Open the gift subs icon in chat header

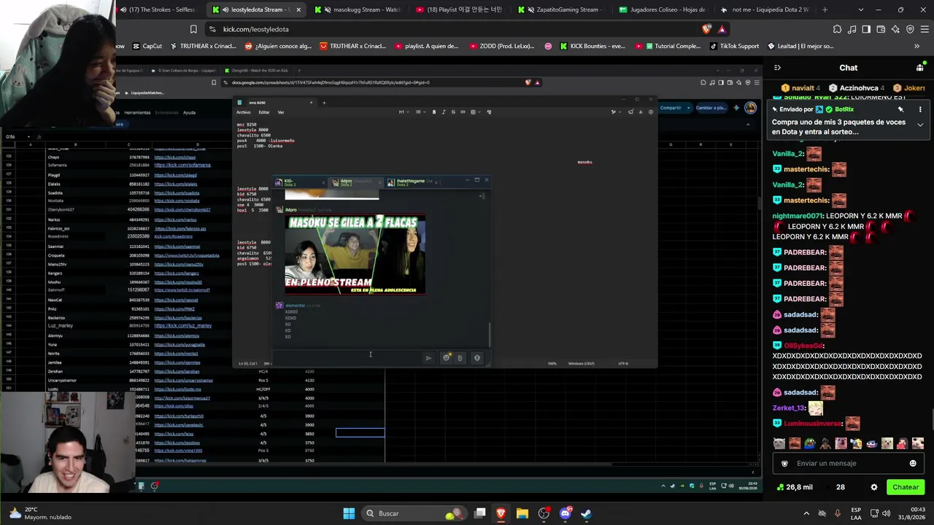point(919,68)
